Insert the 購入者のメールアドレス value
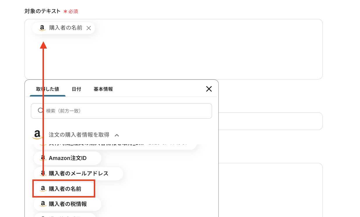 coord(78,173)
